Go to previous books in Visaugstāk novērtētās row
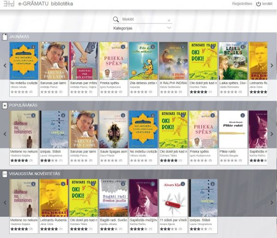Screen dimensions: 277x238 5,202
